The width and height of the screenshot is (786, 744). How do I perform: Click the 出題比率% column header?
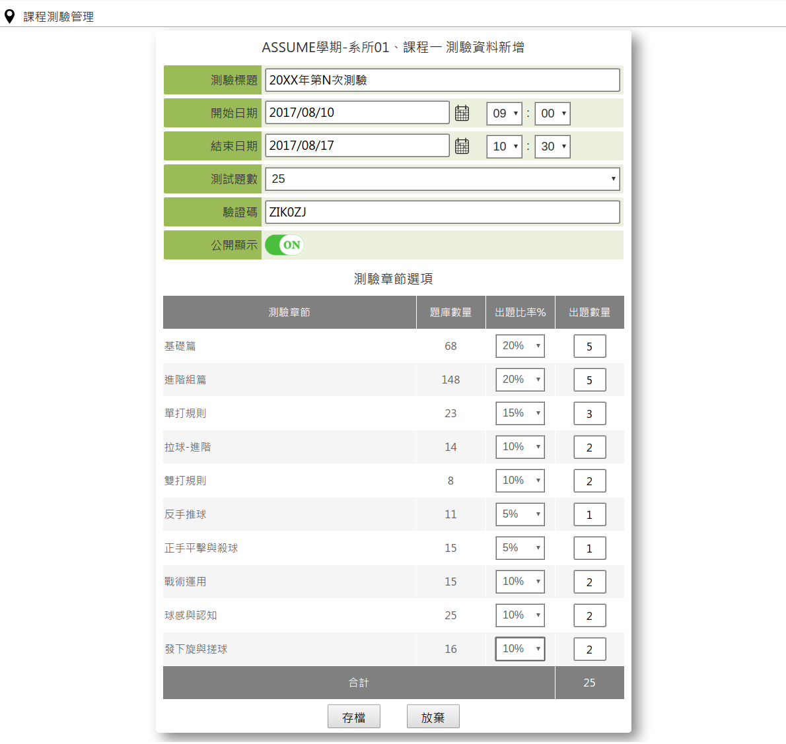pyautogui.click(x=520, y=312)
